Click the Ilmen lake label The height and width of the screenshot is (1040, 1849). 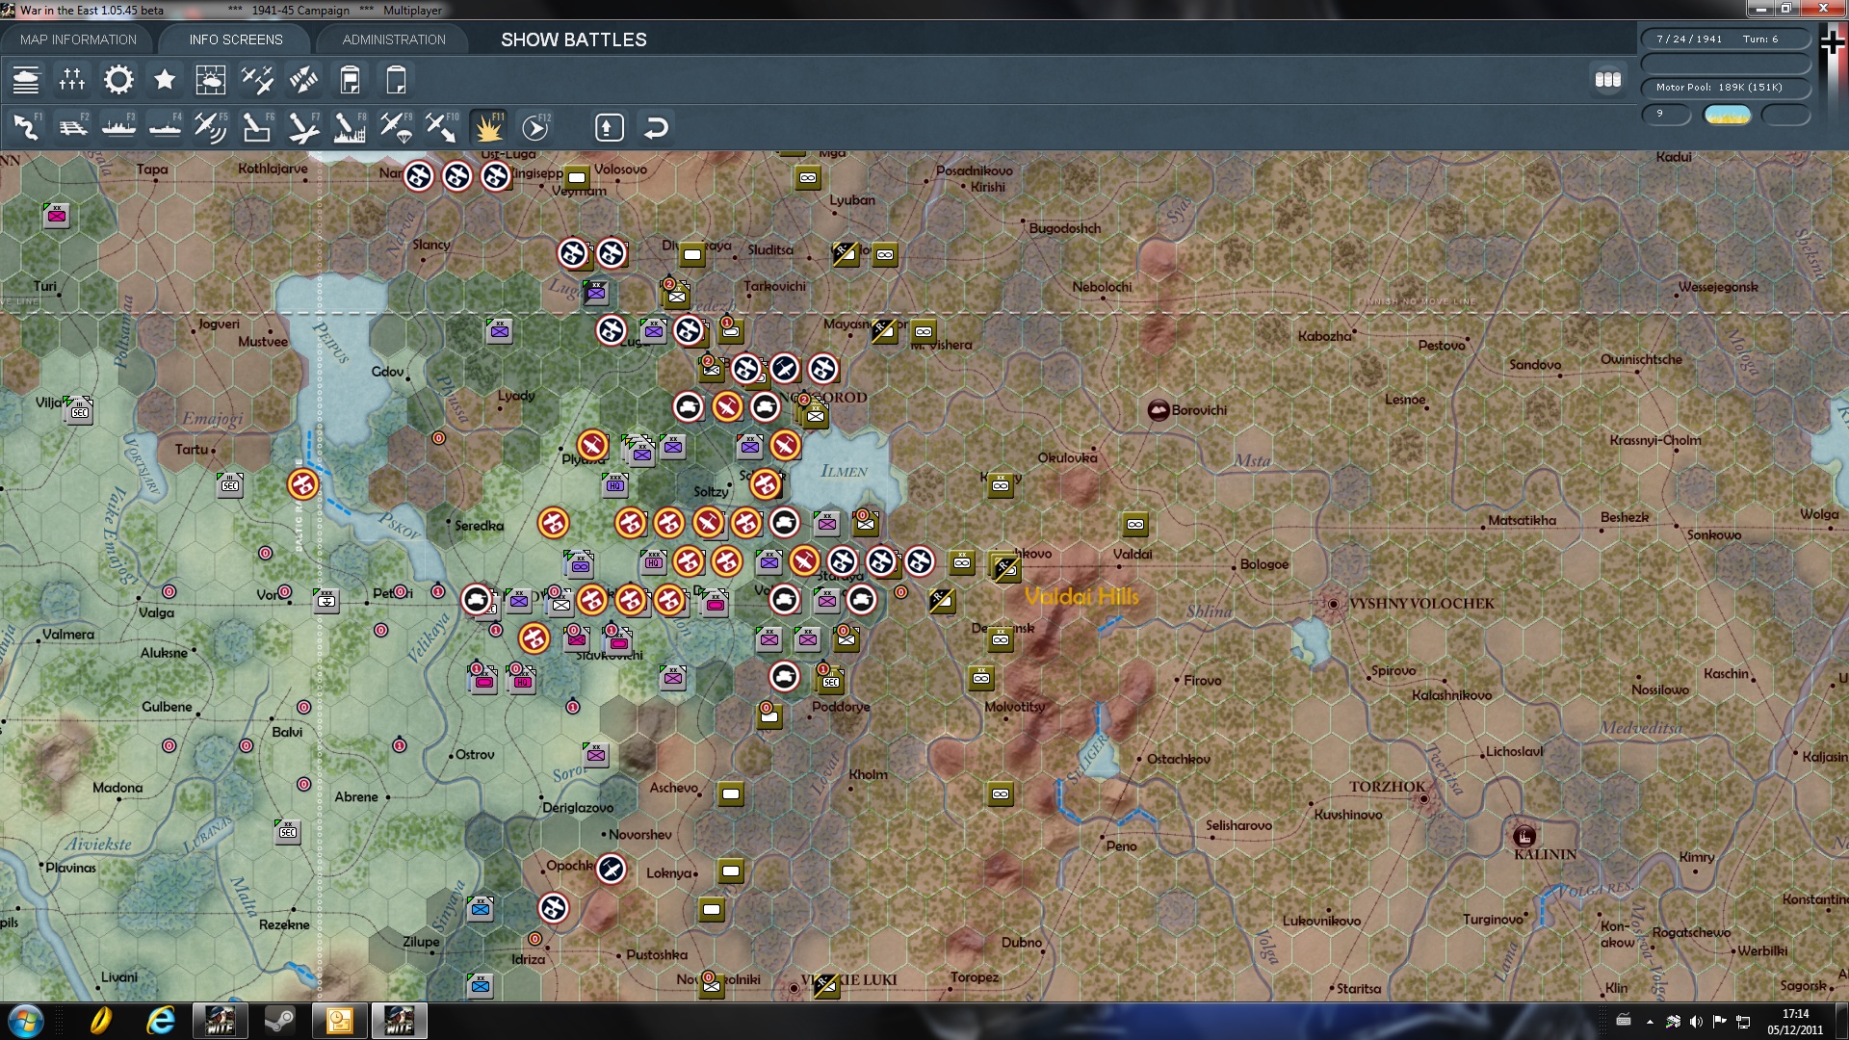[x=844, y=471]
